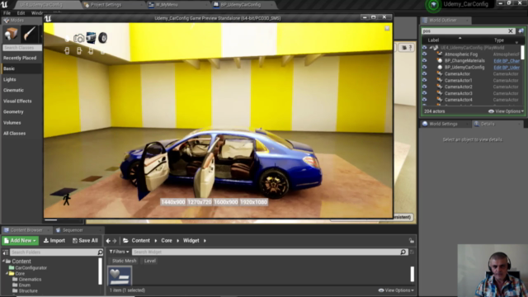The height and width of the screenshot is (297, 528).
Task: Open World Outliner View Options menu
Action: (506, 111)
